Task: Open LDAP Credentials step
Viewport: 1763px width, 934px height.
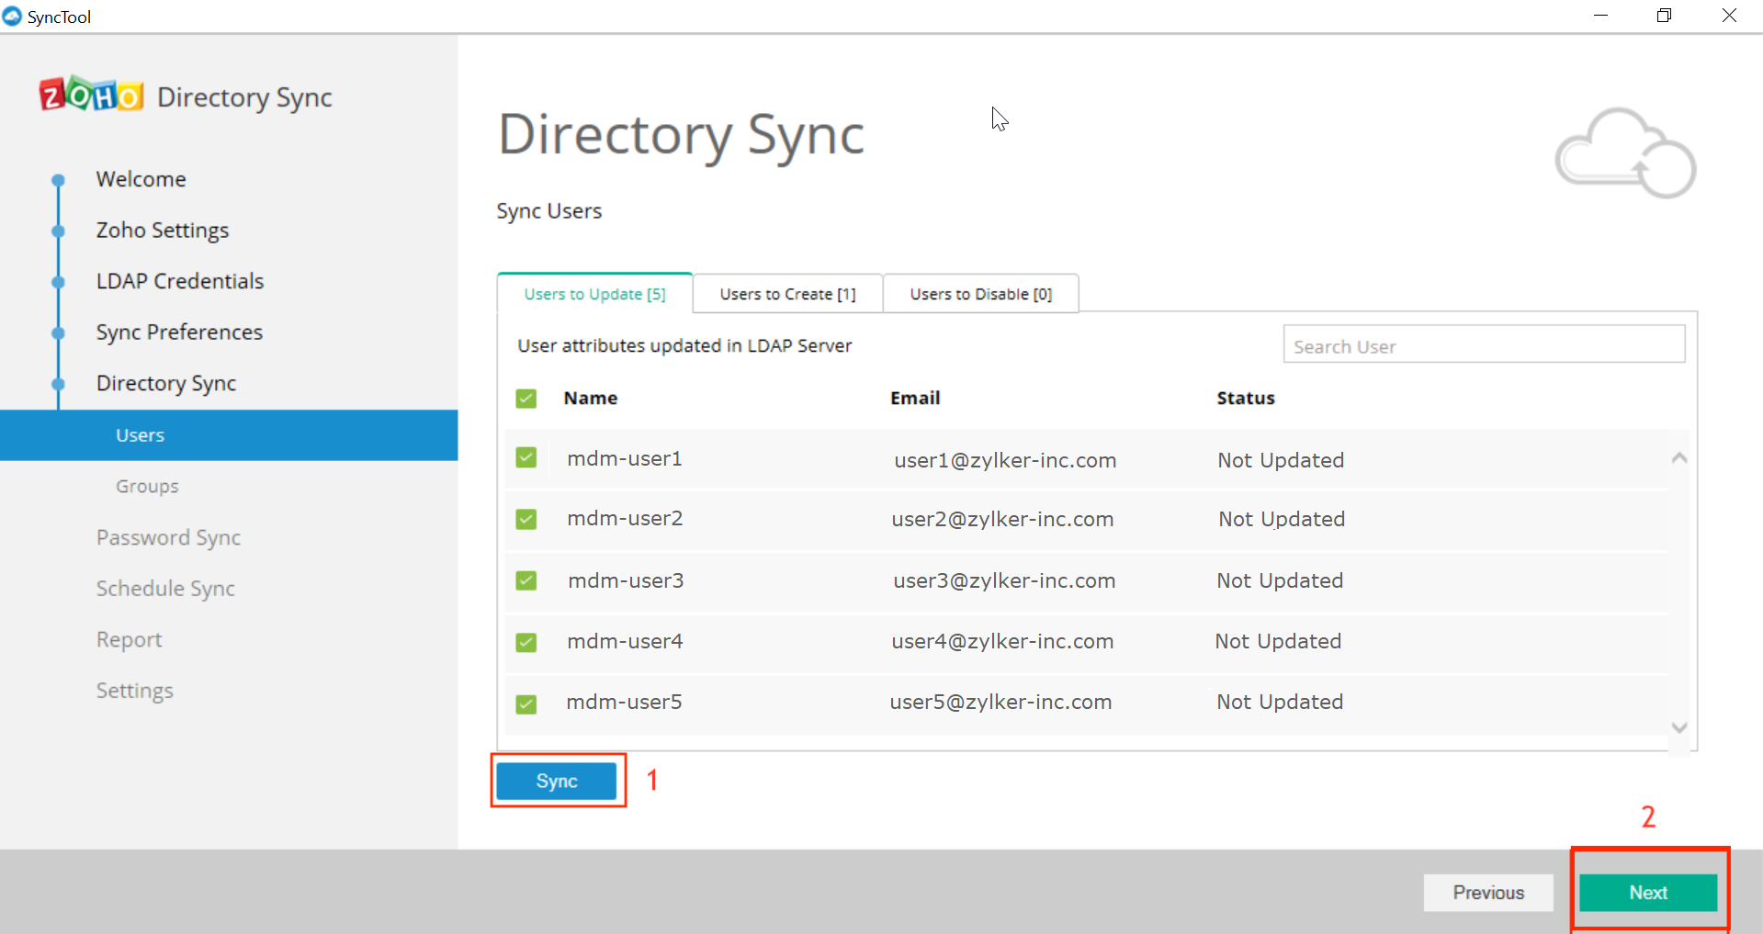Action: (x=180, y=281)
